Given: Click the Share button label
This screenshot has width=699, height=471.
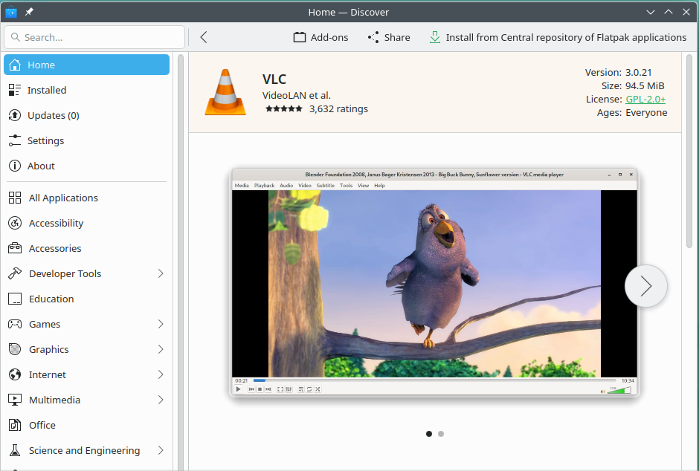Looking at the screenshot, I should pos(397,37).
